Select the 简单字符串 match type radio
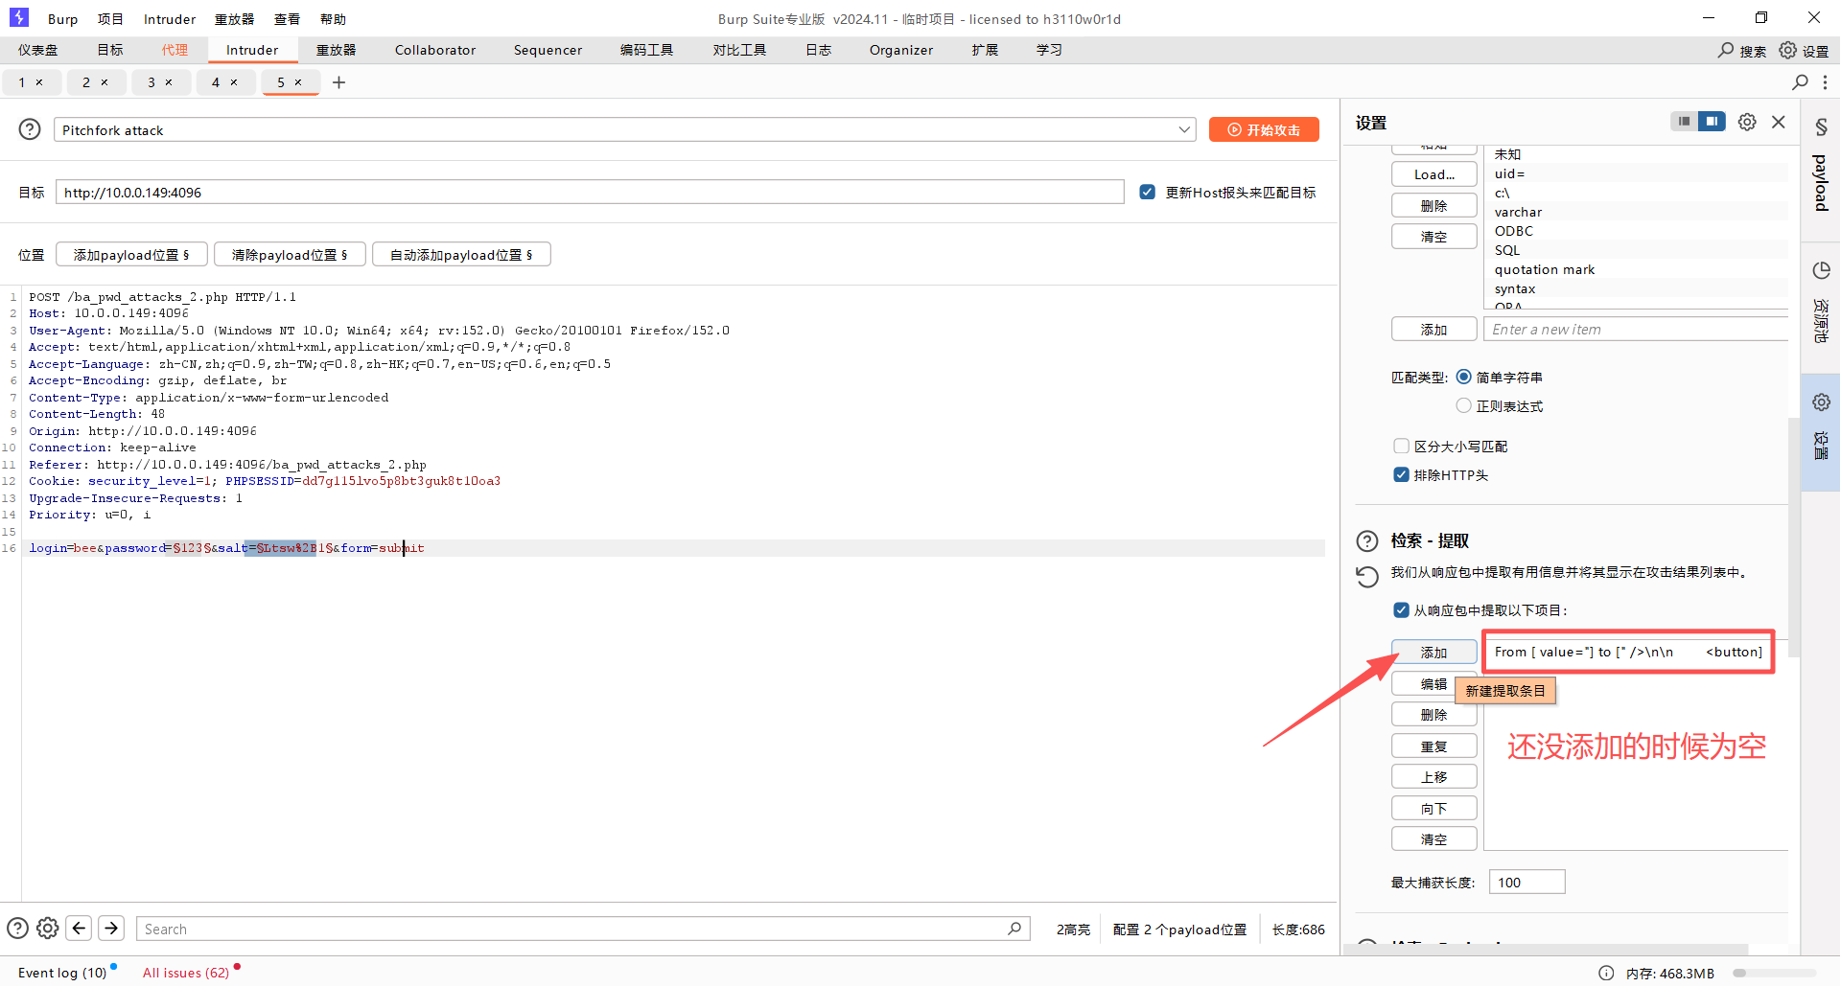Image resolution: width=1841 pixels, height=987 pixels. coord(1463,377)
